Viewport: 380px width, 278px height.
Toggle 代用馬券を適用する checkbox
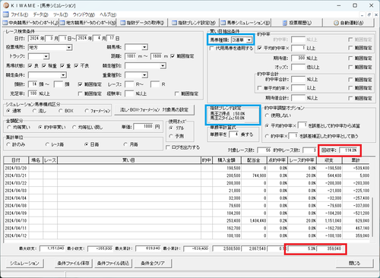pos(212,48)
